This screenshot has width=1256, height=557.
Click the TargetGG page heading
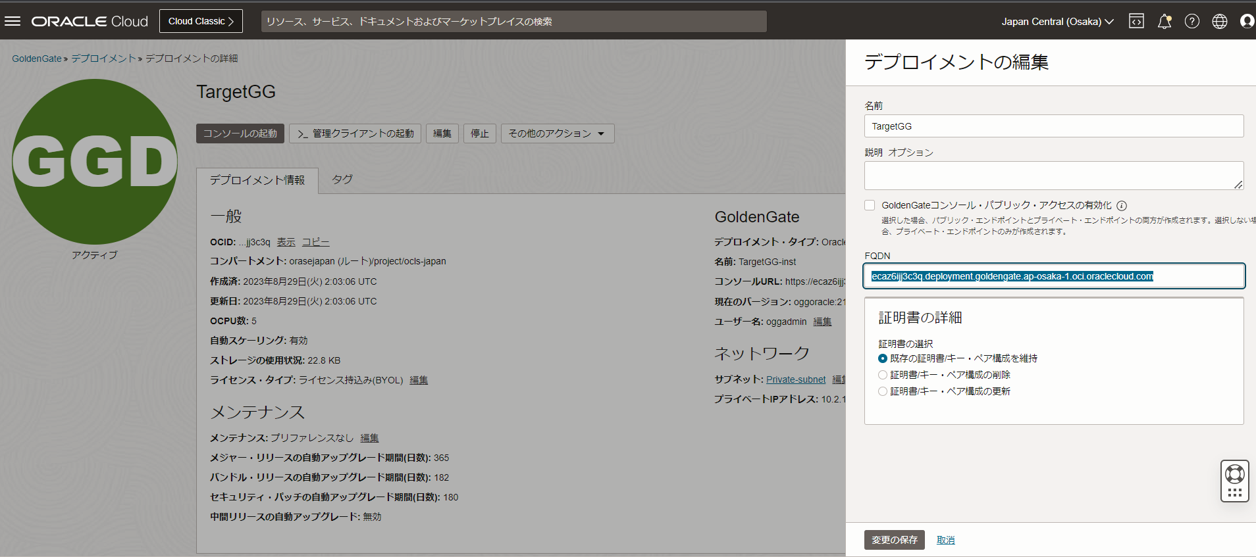pos(236,91)
